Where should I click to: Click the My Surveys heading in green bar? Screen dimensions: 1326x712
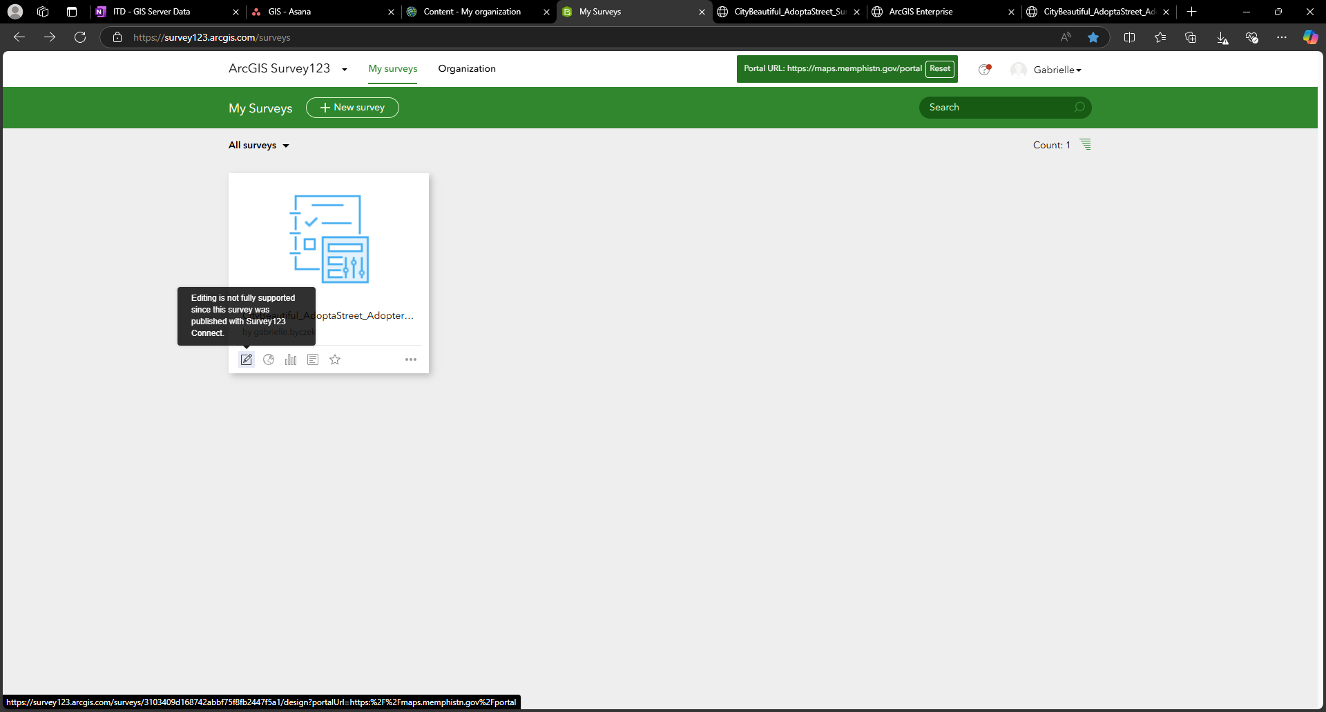[x=260, y=108]
